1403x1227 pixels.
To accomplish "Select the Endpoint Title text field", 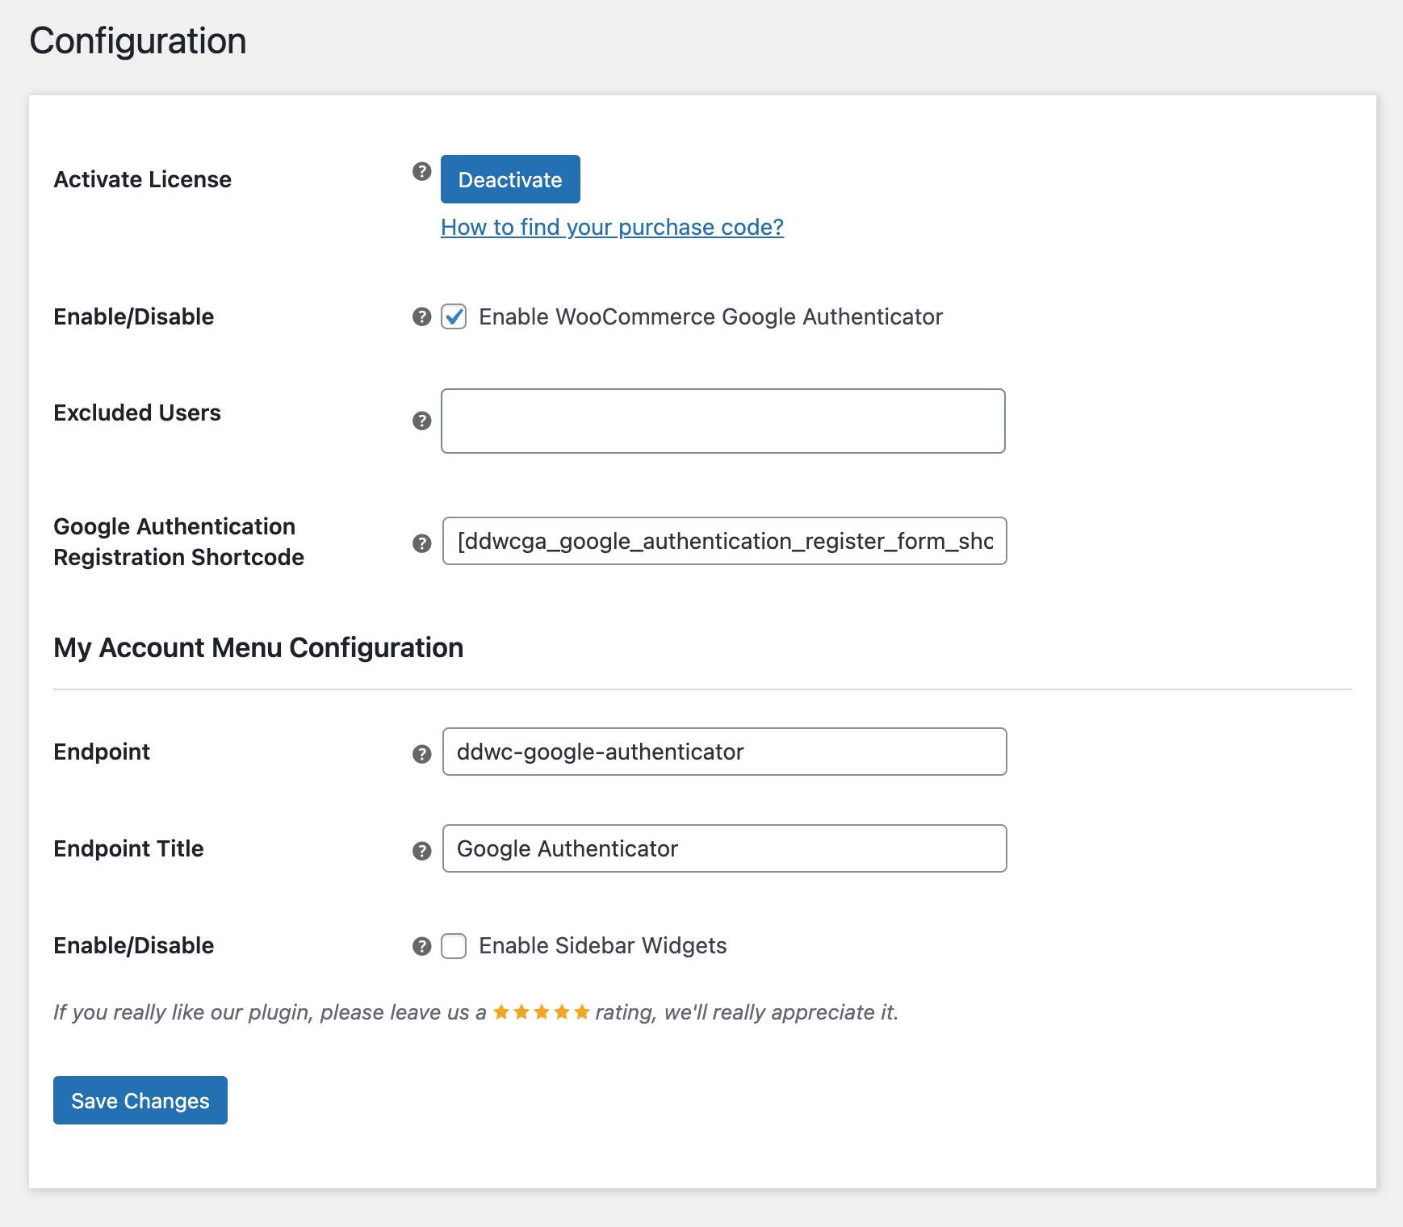I will click(724, 848).
